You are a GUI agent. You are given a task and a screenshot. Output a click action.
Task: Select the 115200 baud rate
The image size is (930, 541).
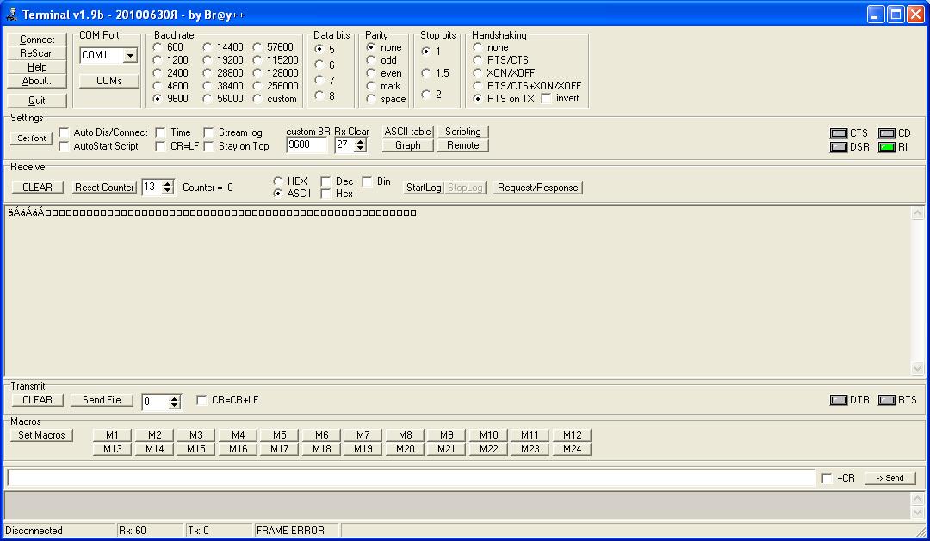tap(257, 60)
